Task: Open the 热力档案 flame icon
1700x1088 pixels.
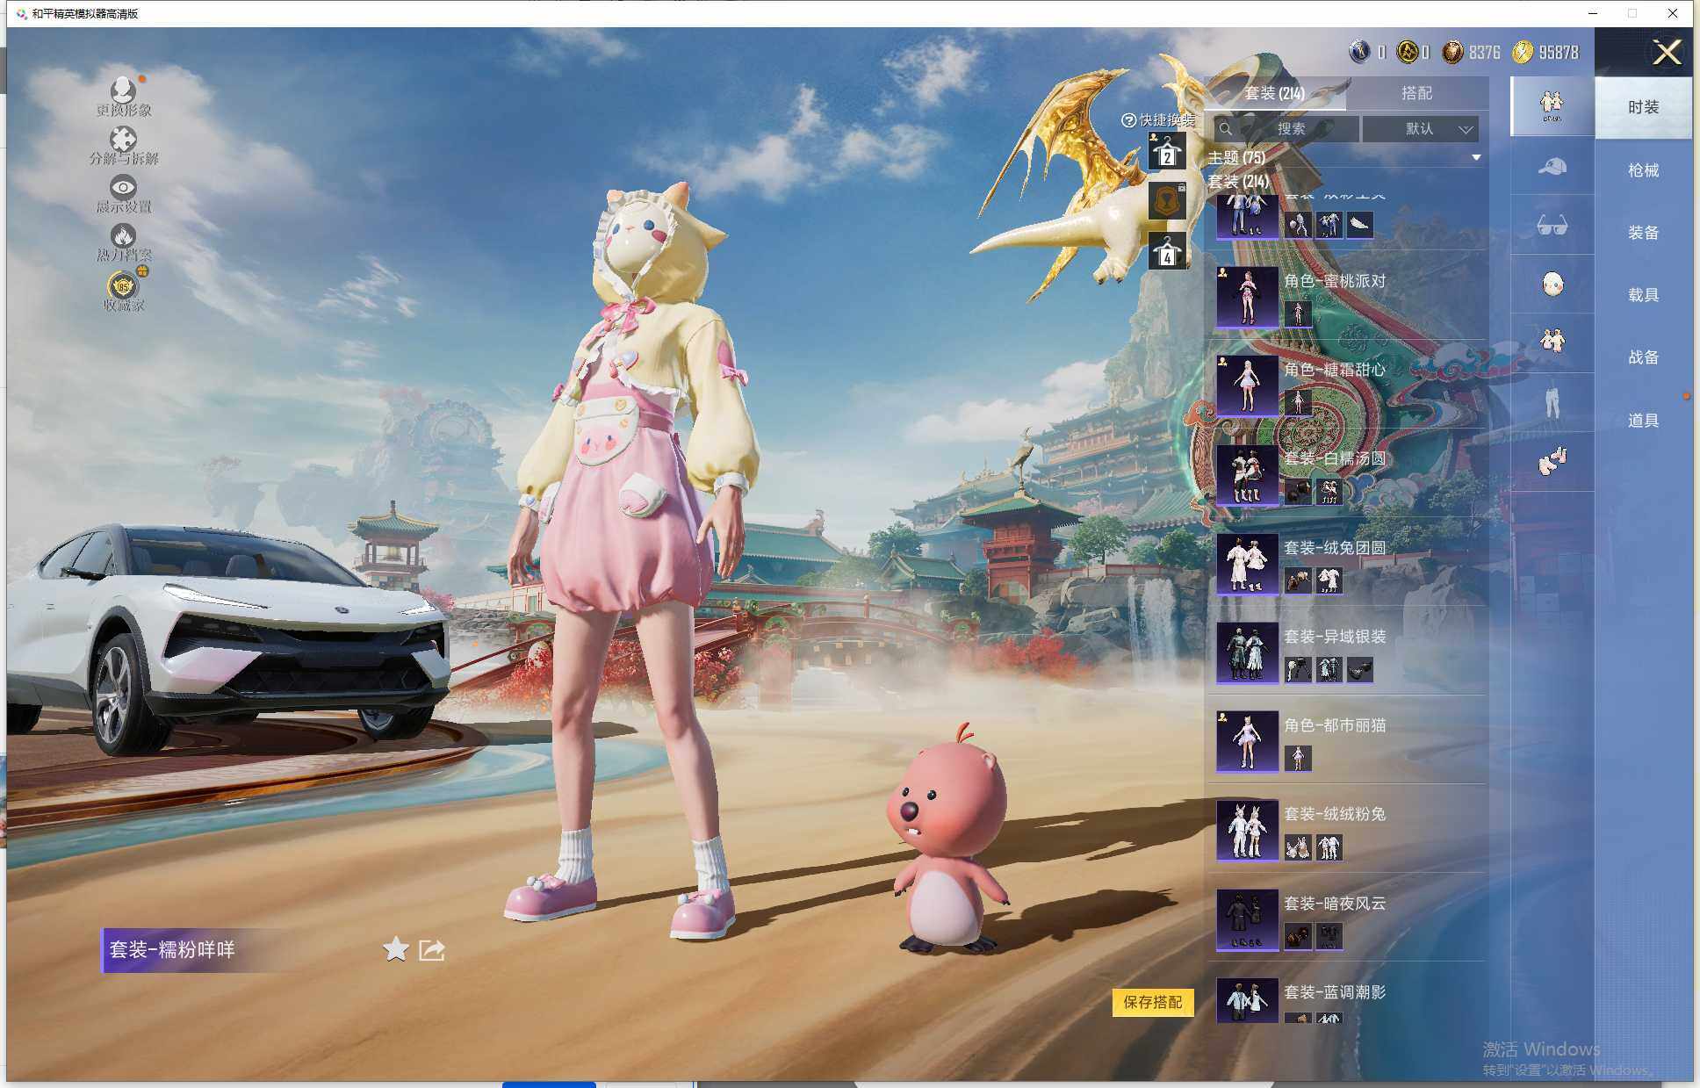Action: [x=123, y=236]
